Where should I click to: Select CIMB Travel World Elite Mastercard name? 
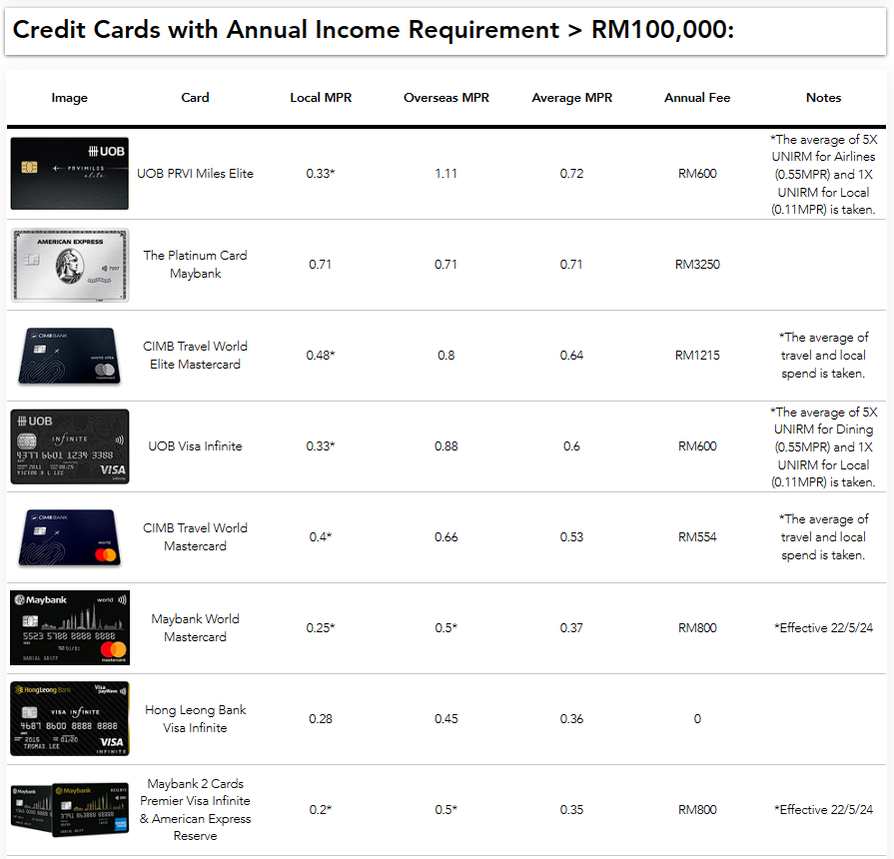click(195, 356)
